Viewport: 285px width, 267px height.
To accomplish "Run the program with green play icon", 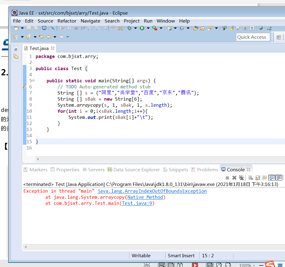I will pyautogui.click(x=142, y=28).
